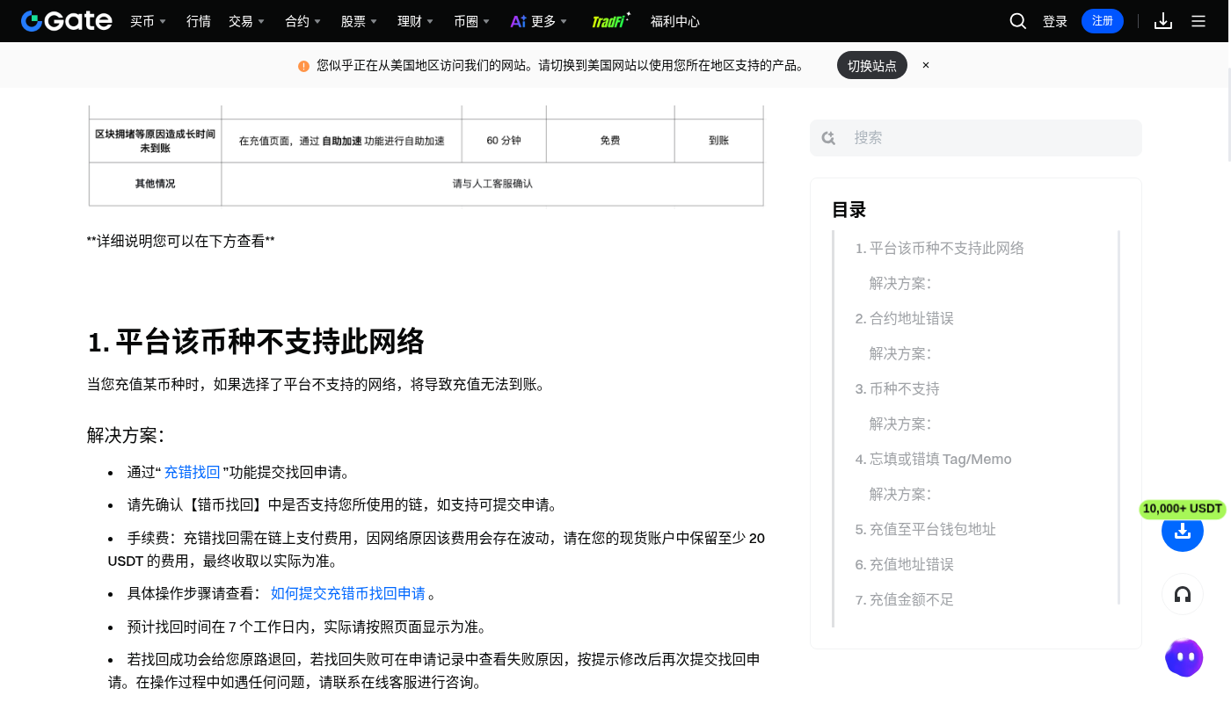The image size is (1231, 703).
Task: Click the 10,000+ USDT badge
Action: point(1183,509)
